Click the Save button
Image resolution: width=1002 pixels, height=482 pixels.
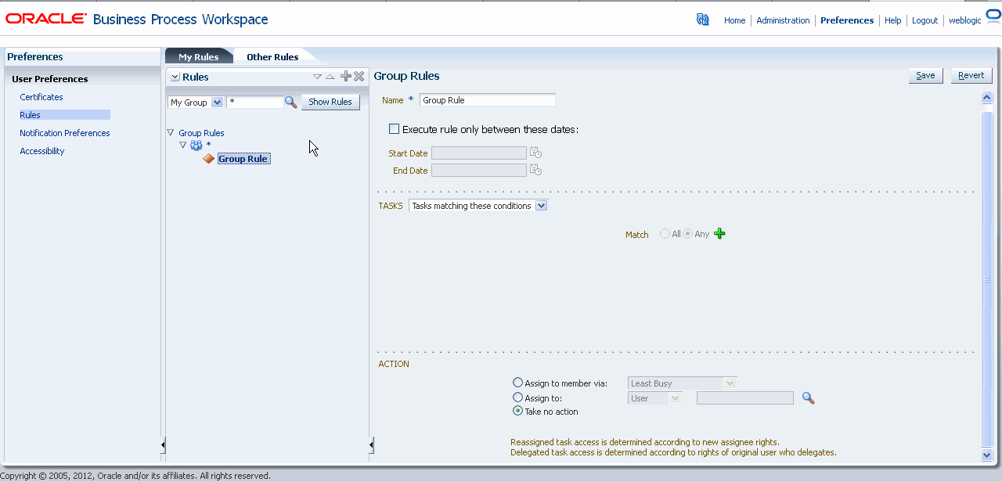pyautogui.click(x=925, y=75)
